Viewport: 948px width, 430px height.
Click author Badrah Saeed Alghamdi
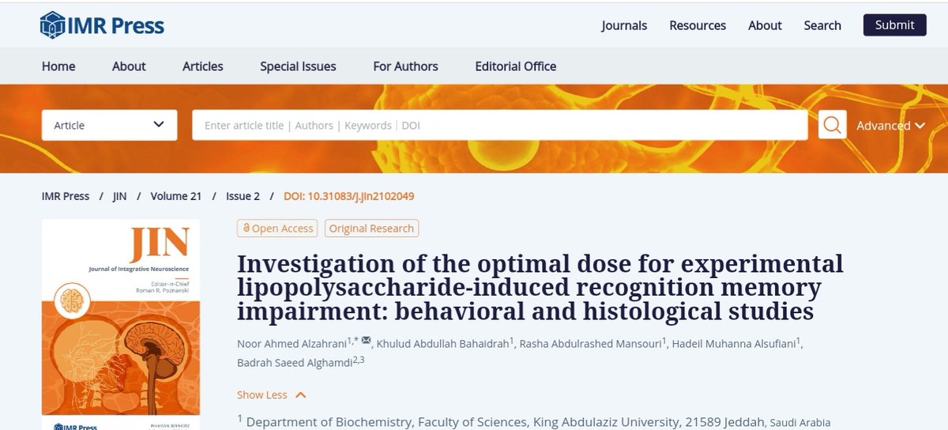(x=294, y=364)
